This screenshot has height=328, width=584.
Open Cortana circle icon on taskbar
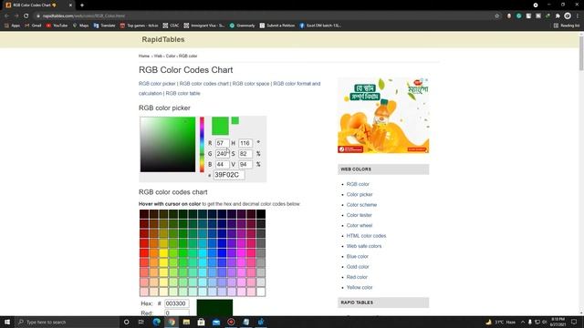click(126, 322)
